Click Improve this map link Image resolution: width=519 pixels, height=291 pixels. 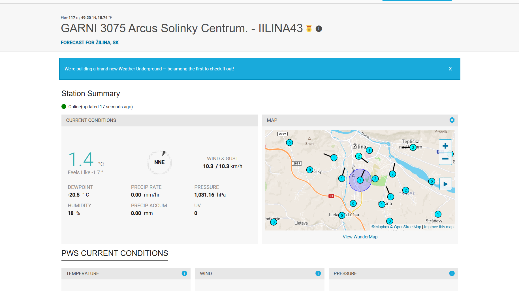click(439, 227)
